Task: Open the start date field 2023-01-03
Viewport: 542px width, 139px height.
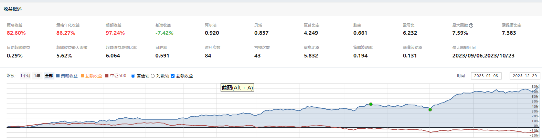Action: (486, 76)
